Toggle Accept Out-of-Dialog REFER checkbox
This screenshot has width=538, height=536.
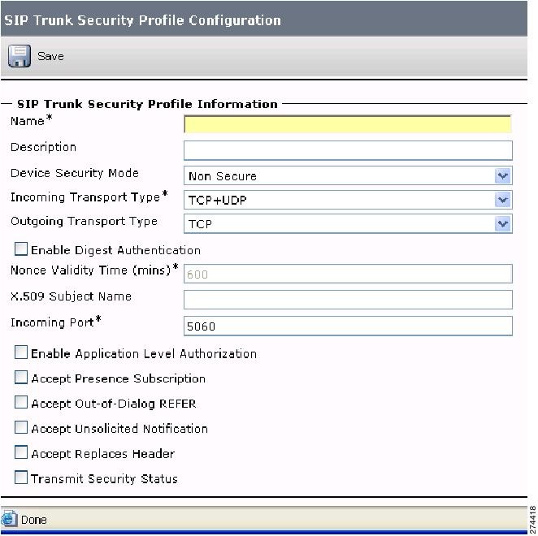pyautogui.click(x=21, y=402)
